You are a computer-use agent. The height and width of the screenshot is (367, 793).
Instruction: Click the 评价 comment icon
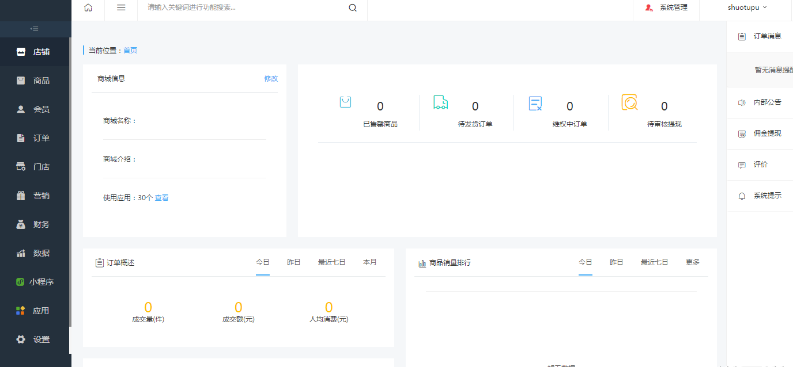742,165
